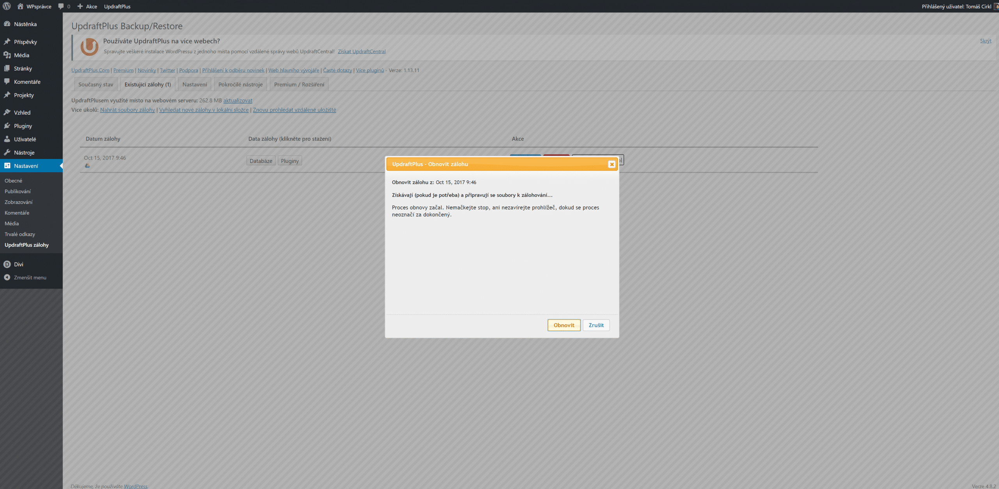Image resolution: width=999 pixels, height=489 pixels.
Task: Open UpdraftPlus in the admin bar
Action: 117,6
